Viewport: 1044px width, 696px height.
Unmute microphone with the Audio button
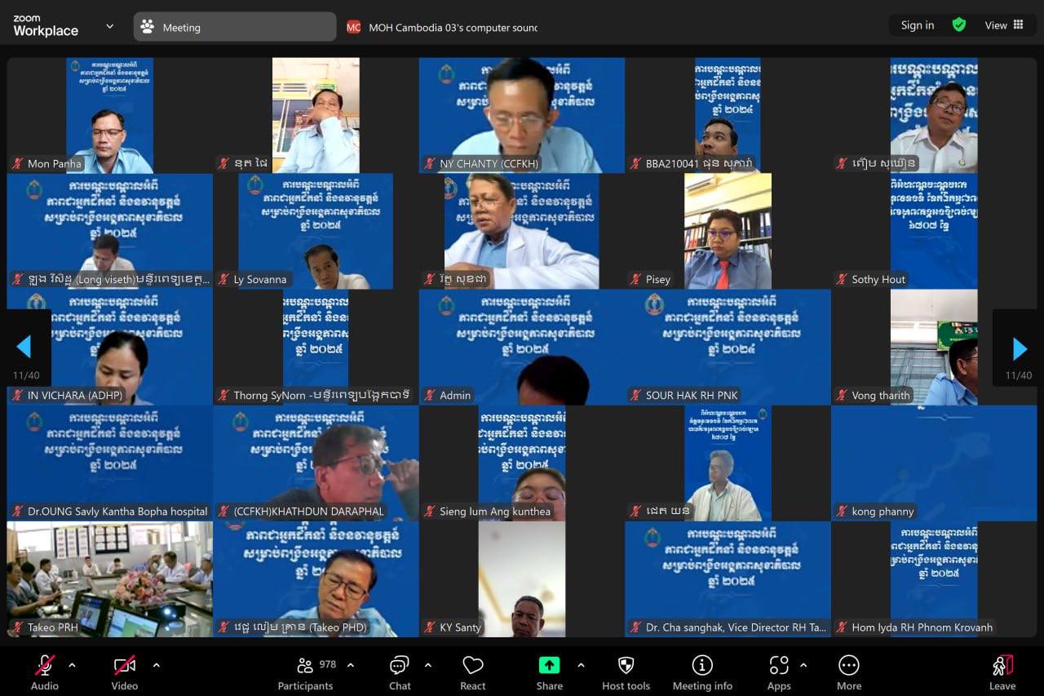coord(45,672)
